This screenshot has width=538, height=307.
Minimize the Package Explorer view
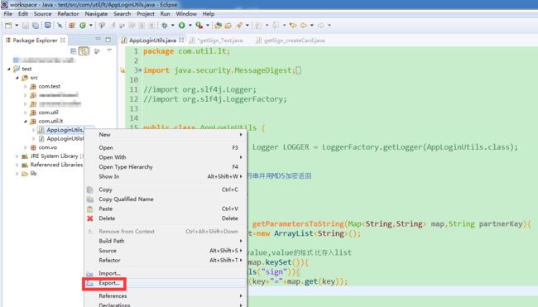[98, 39]
